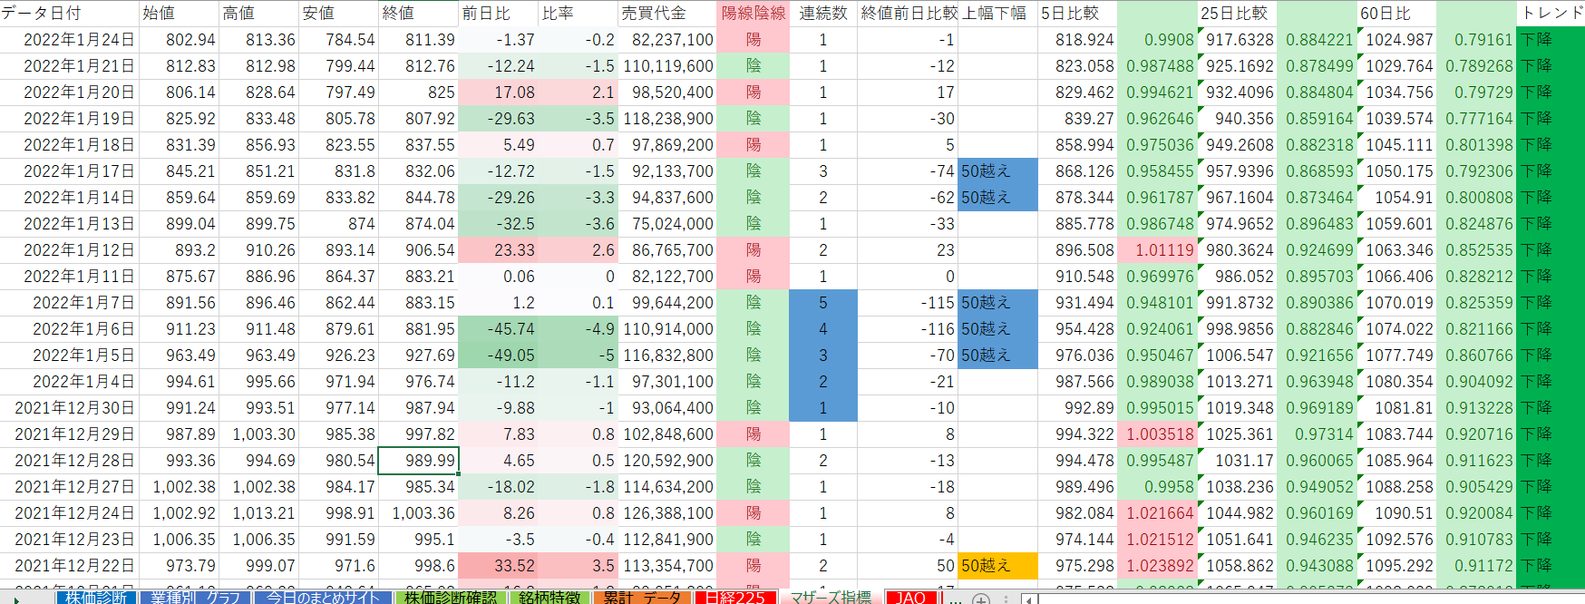The width and height of the screenshot is (1585, 604).
Task: Select the 終値 header cell
Action: 419,14
